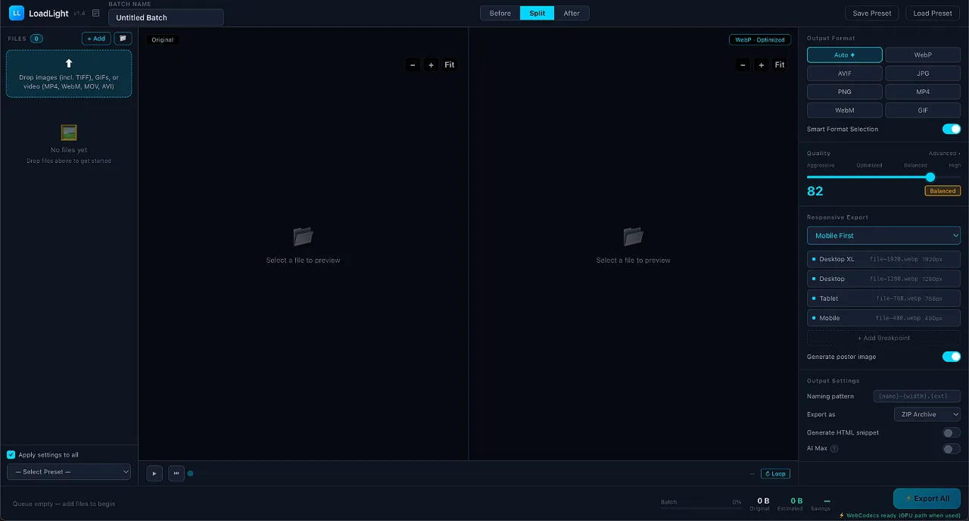Toggle the Loop button
The width and height of the screenshot is (969, 521).
point(775,473)
